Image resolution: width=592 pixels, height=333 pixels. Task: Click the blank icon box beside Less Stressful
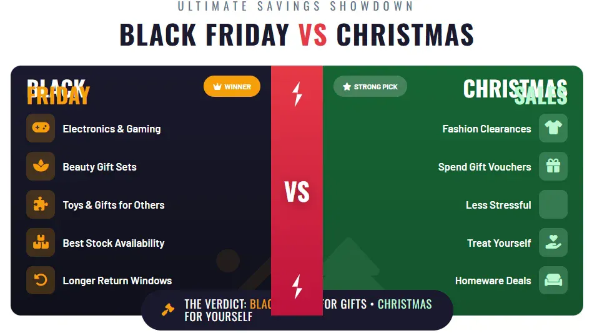[x=553, y=204]
